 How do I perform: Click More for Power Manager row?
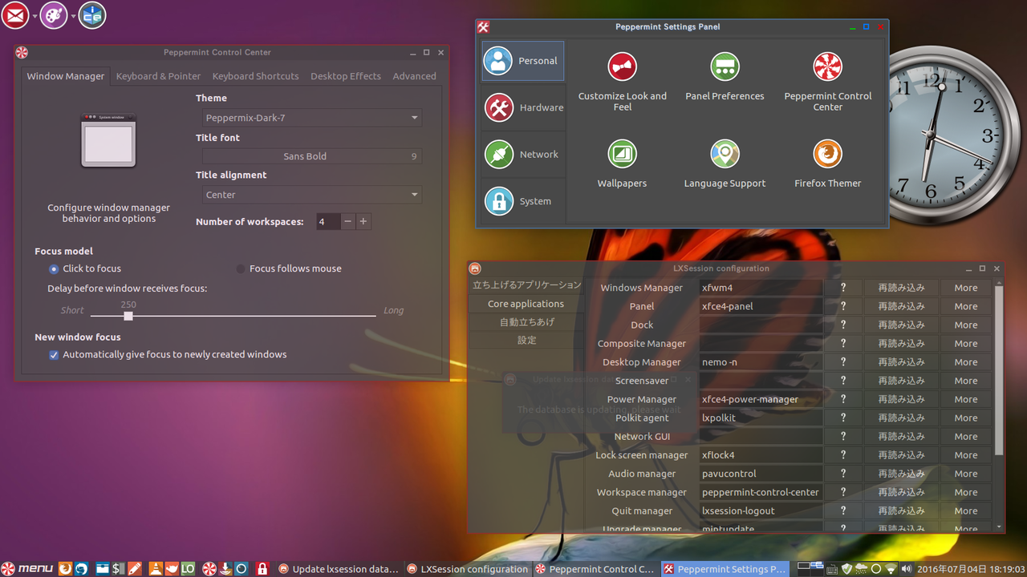pyautogui.click(x=966, y=399)
